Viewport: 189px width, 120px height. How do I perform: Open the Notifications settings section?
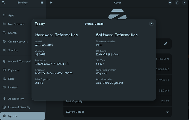tap(23, 24)
